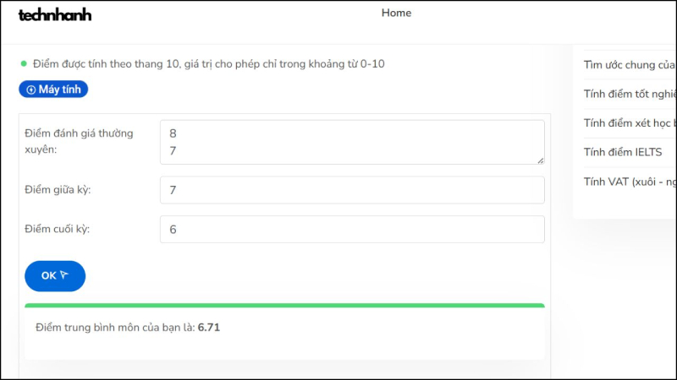Open the Home menu item
This screenshot has width=677, height=380.
click(x=396, y=13)
